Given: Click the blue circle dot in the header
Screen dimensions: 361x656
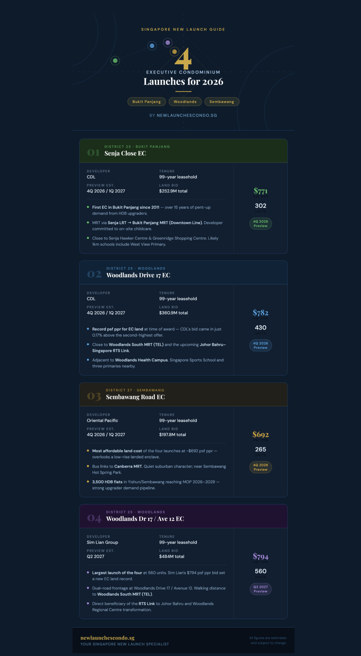Looking at the screenshot, I should (x=152, y=46).
